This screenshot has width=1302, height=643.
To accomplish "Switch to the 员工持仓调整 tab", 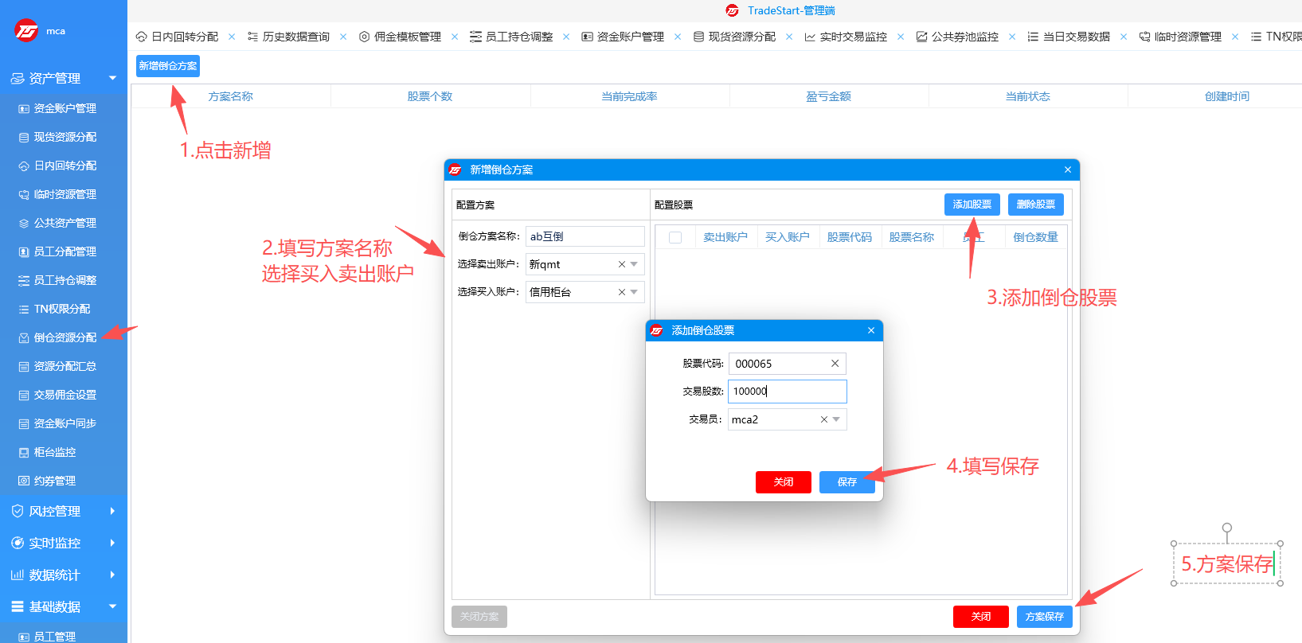I will (511, 37).
